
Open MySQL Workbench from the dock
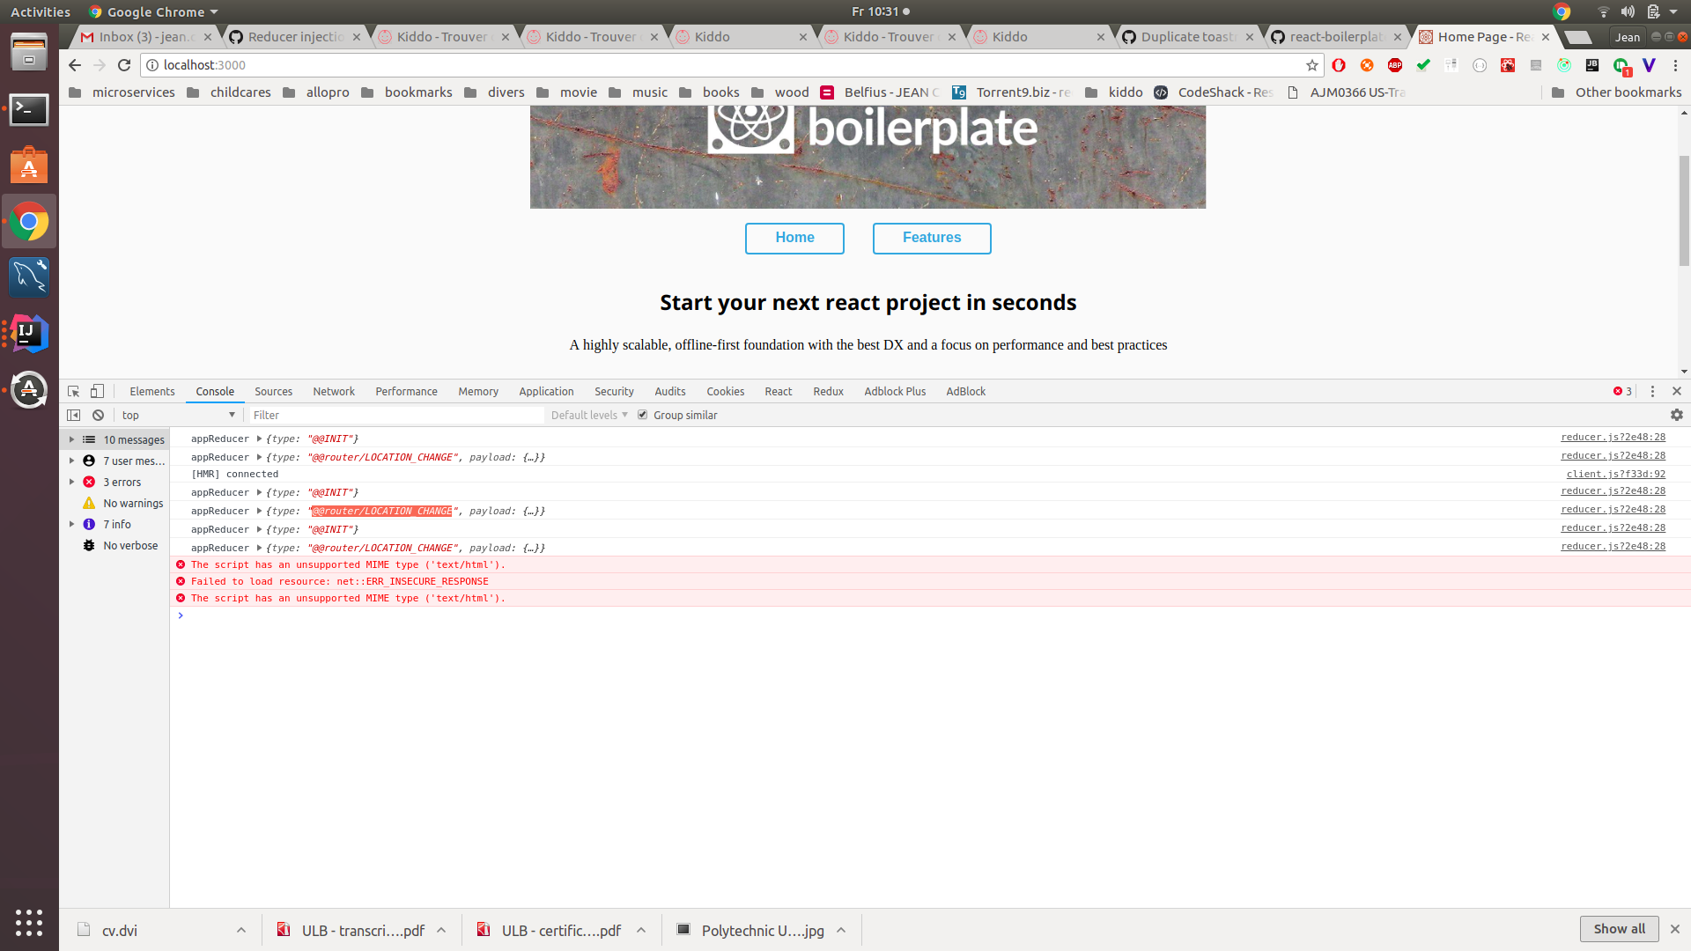click(x=29, y=277)
